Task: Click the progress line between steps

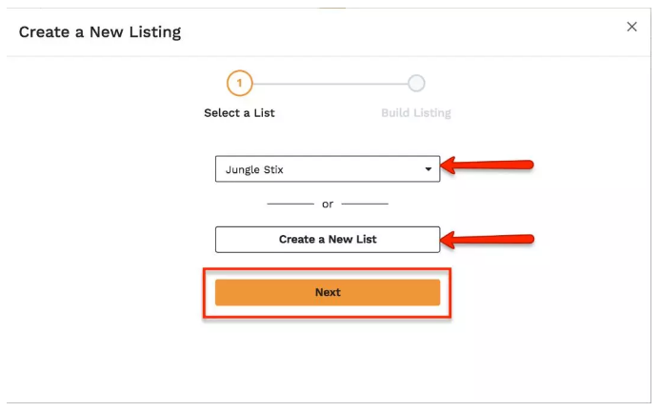Action: [329, 84]
